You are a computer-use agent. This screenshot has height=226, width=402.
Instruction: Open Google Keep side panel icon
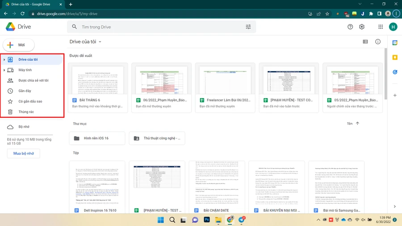click(x=395, y=58)
